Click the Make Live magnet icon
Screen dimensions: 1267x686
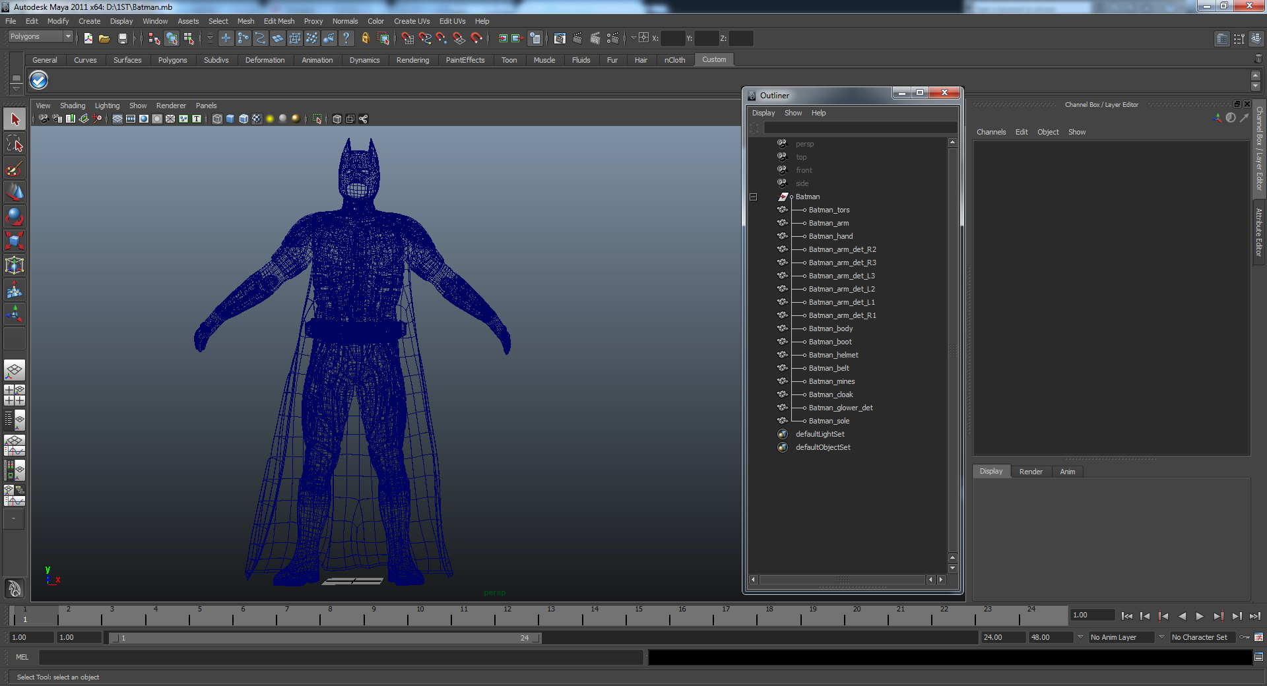476,38
